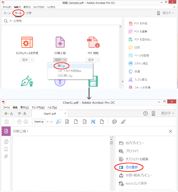
Task: Go to previous page with up arrow
Action: pos(19,122)
